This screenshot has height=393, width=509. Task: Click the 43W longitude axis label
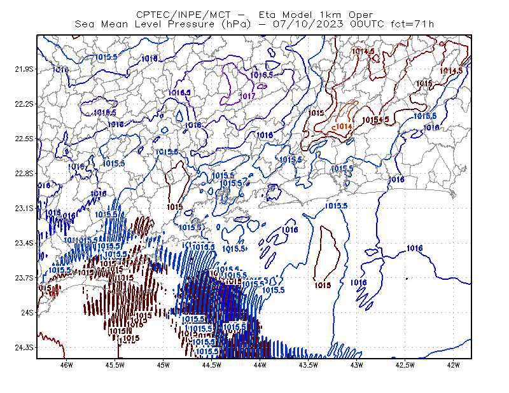point(357,366)
